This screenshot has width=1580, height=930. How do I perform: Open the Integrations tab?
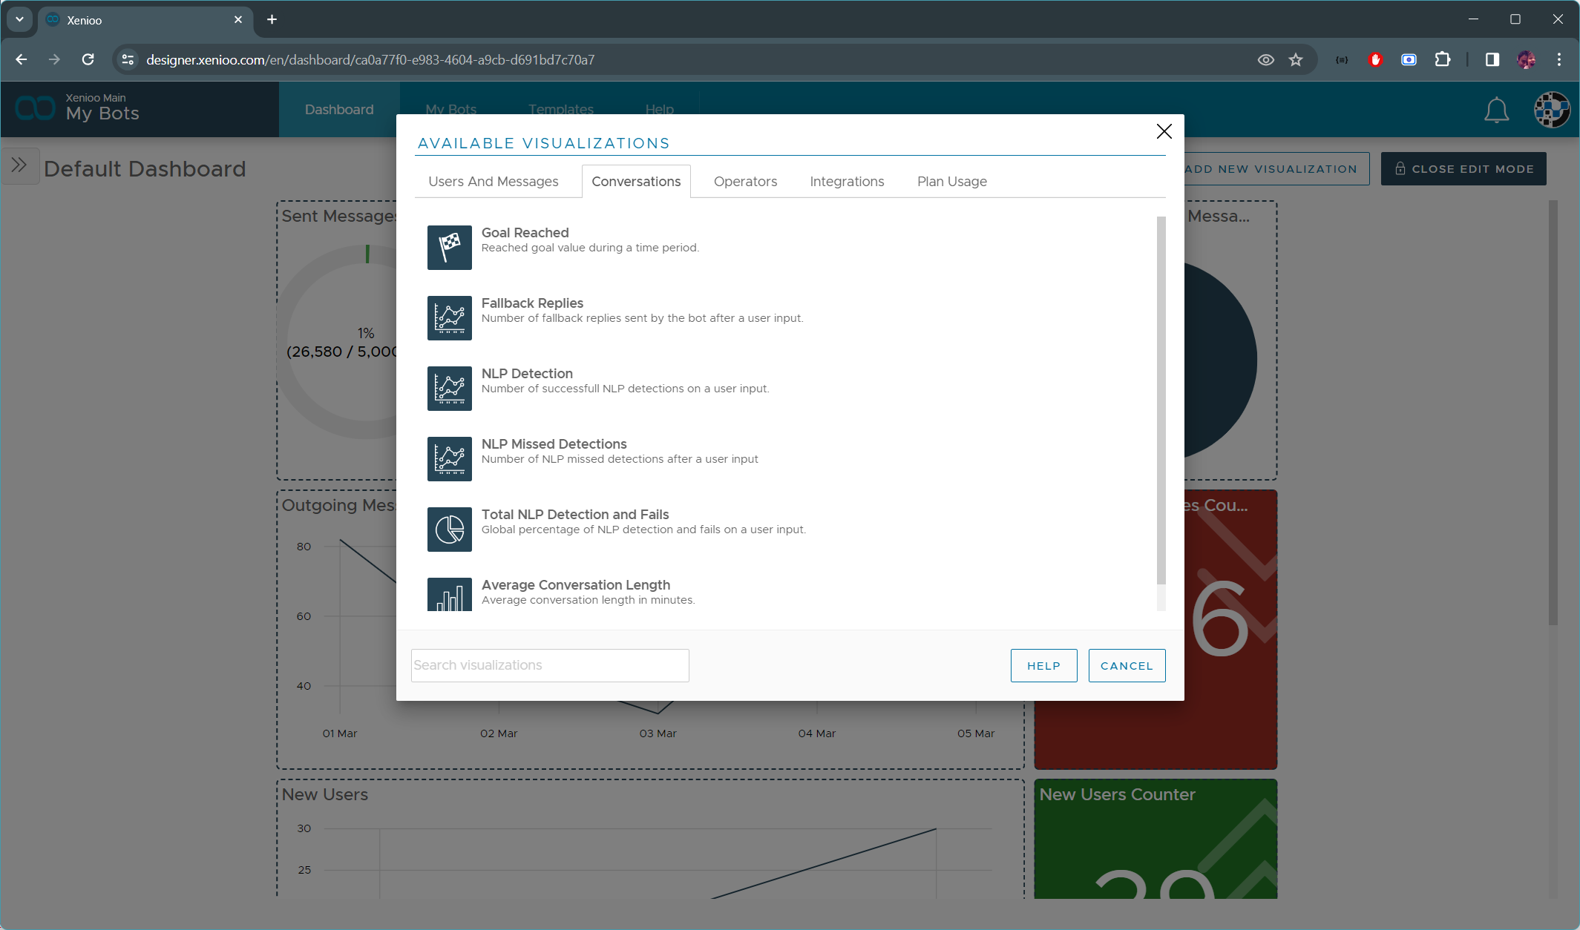[x=847, y=182]
